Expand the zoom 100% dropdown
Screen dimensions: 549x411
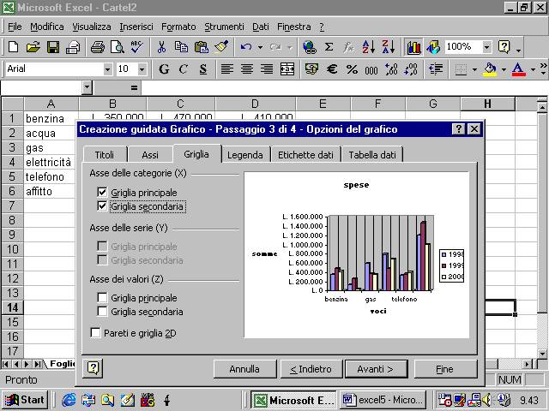(x=486, y=47)
